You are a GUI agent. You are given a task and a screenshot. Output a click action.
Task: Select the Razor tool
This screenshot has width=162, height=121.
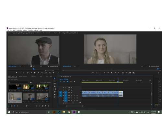pos(55,86)
